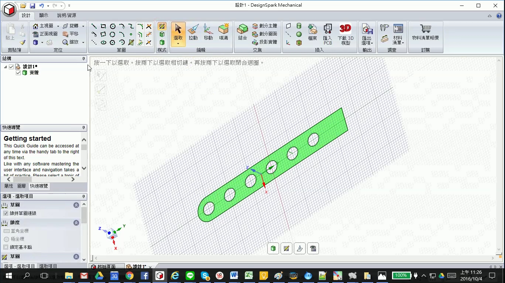This screenshot has width=505, height=283.
Task: Open 物料清單報價 BOM quote
Action: [x=426, y=32]
